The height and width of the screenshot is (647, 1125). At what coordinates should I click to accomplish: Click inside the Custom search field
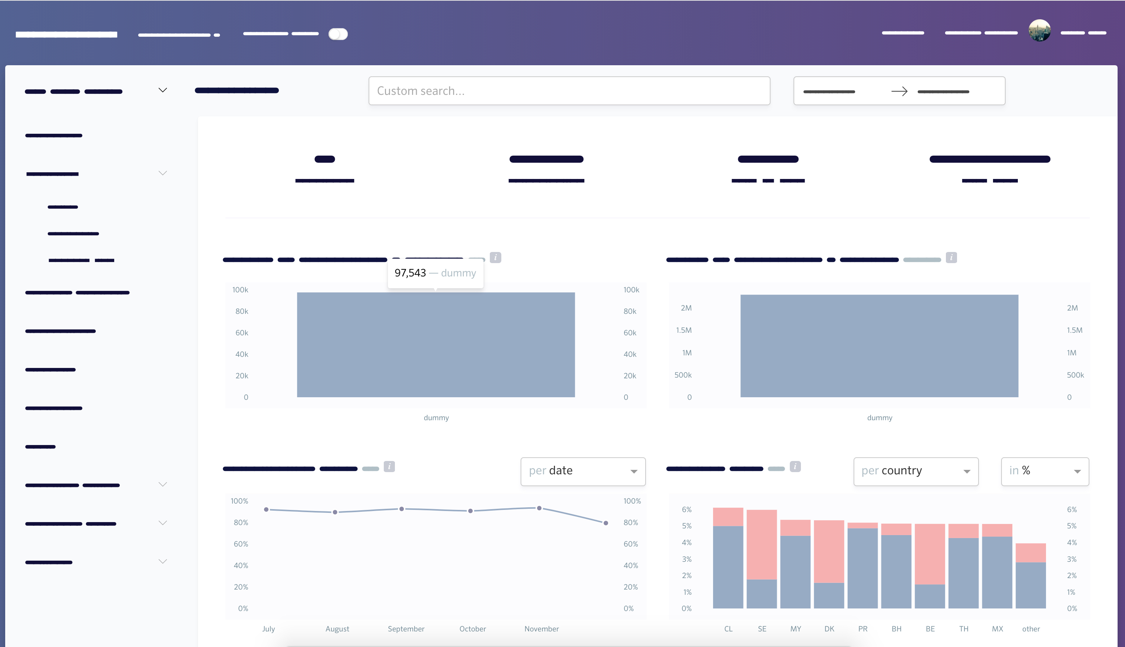coord(569,91)
